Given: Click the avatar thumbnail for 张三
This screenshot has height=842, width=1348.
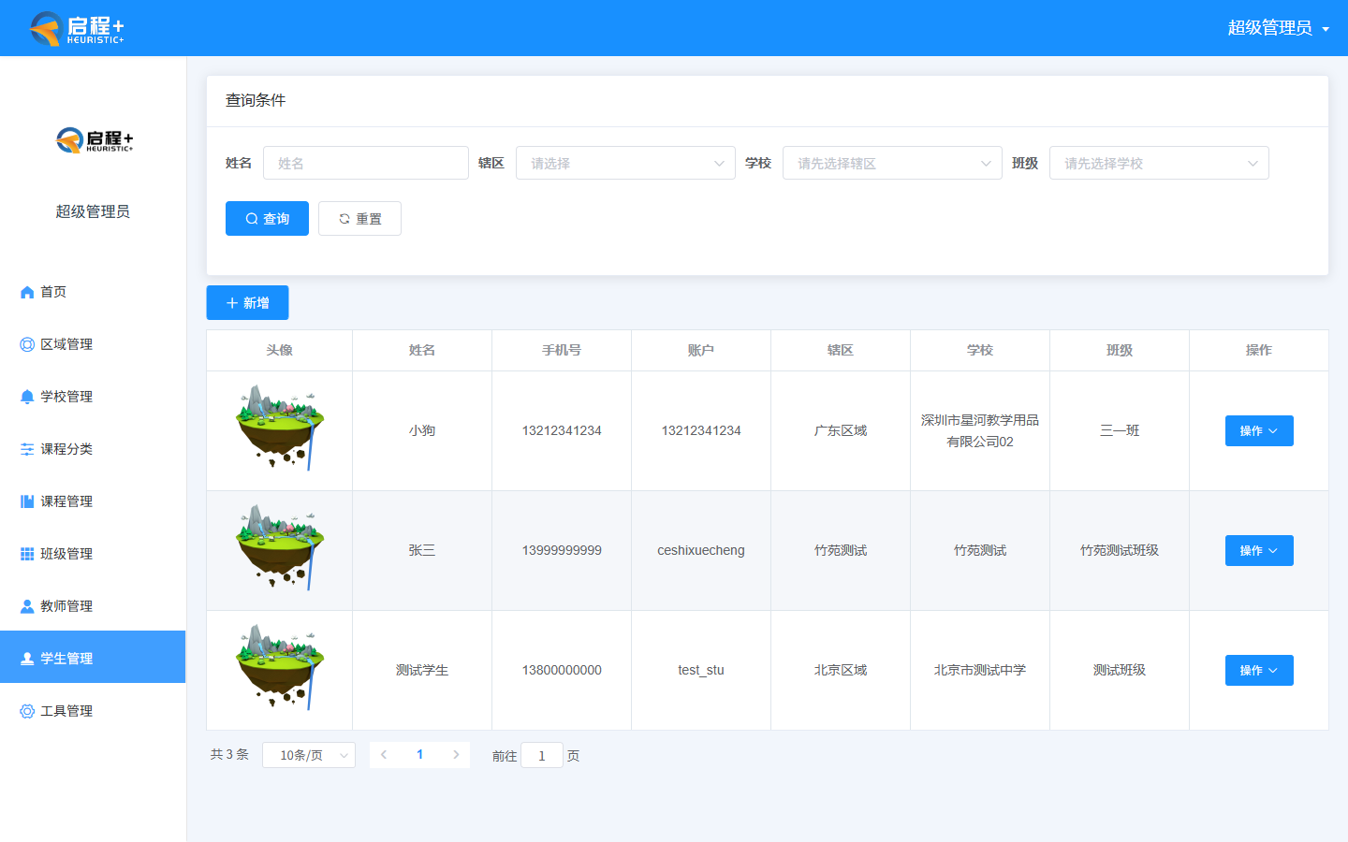Looking at the screenshot, I should point(279,547).
